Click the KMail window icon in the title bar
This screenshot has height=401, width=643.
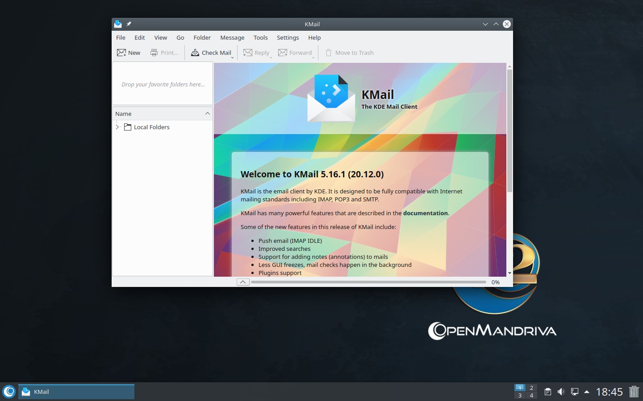point(118,24)
